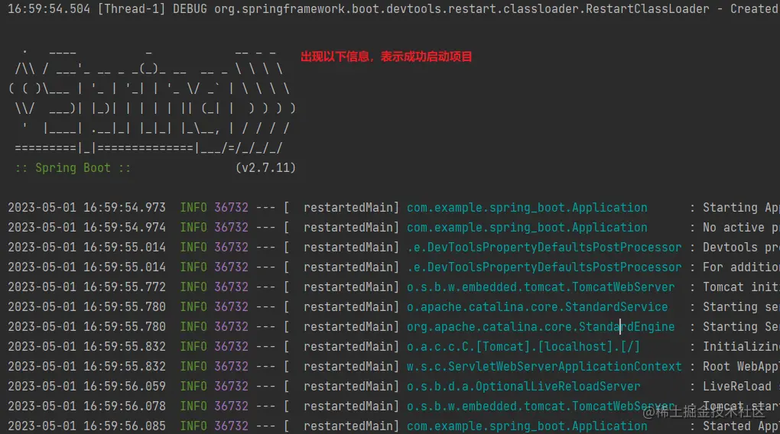Click the 'Devtools pr' message text
The image size is (780, 434).
coord(741,248)
